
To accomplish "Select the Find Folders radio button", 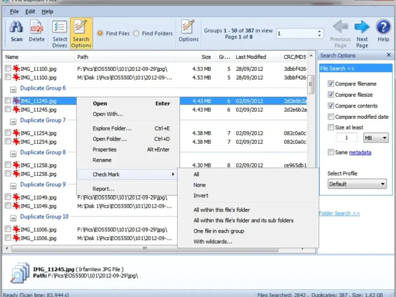I will 136,34.
